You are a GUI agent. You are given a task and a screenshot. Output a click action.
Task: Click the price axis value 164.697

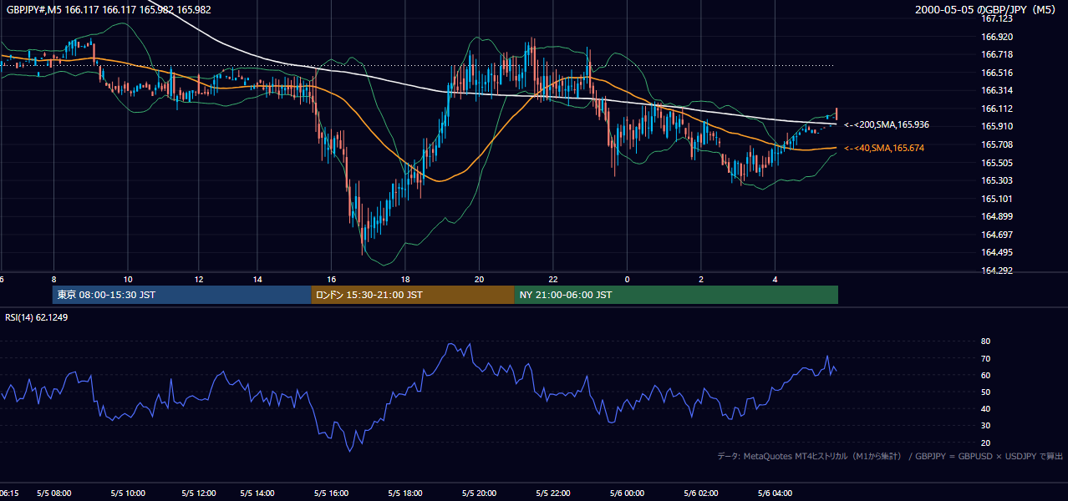point(997,235)
